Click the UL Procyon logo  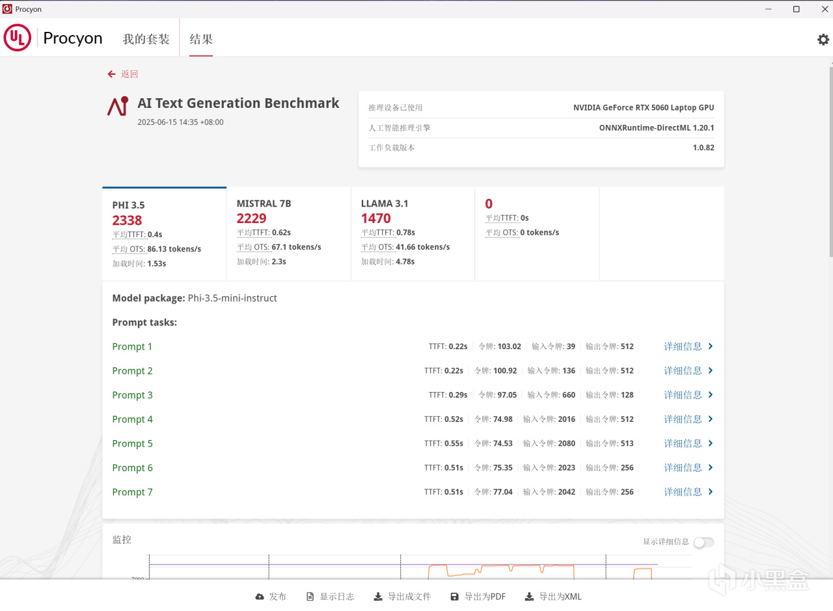53,38
